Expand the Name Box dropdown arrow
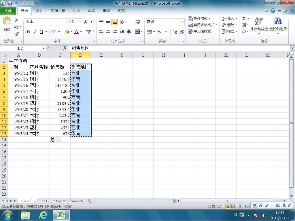Viewport: 295px width, 221px height. point(43,48)
